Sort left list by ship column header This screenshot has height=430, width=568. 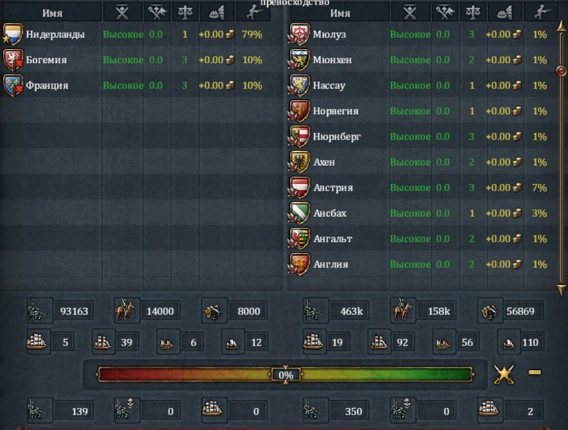point(216,13)
